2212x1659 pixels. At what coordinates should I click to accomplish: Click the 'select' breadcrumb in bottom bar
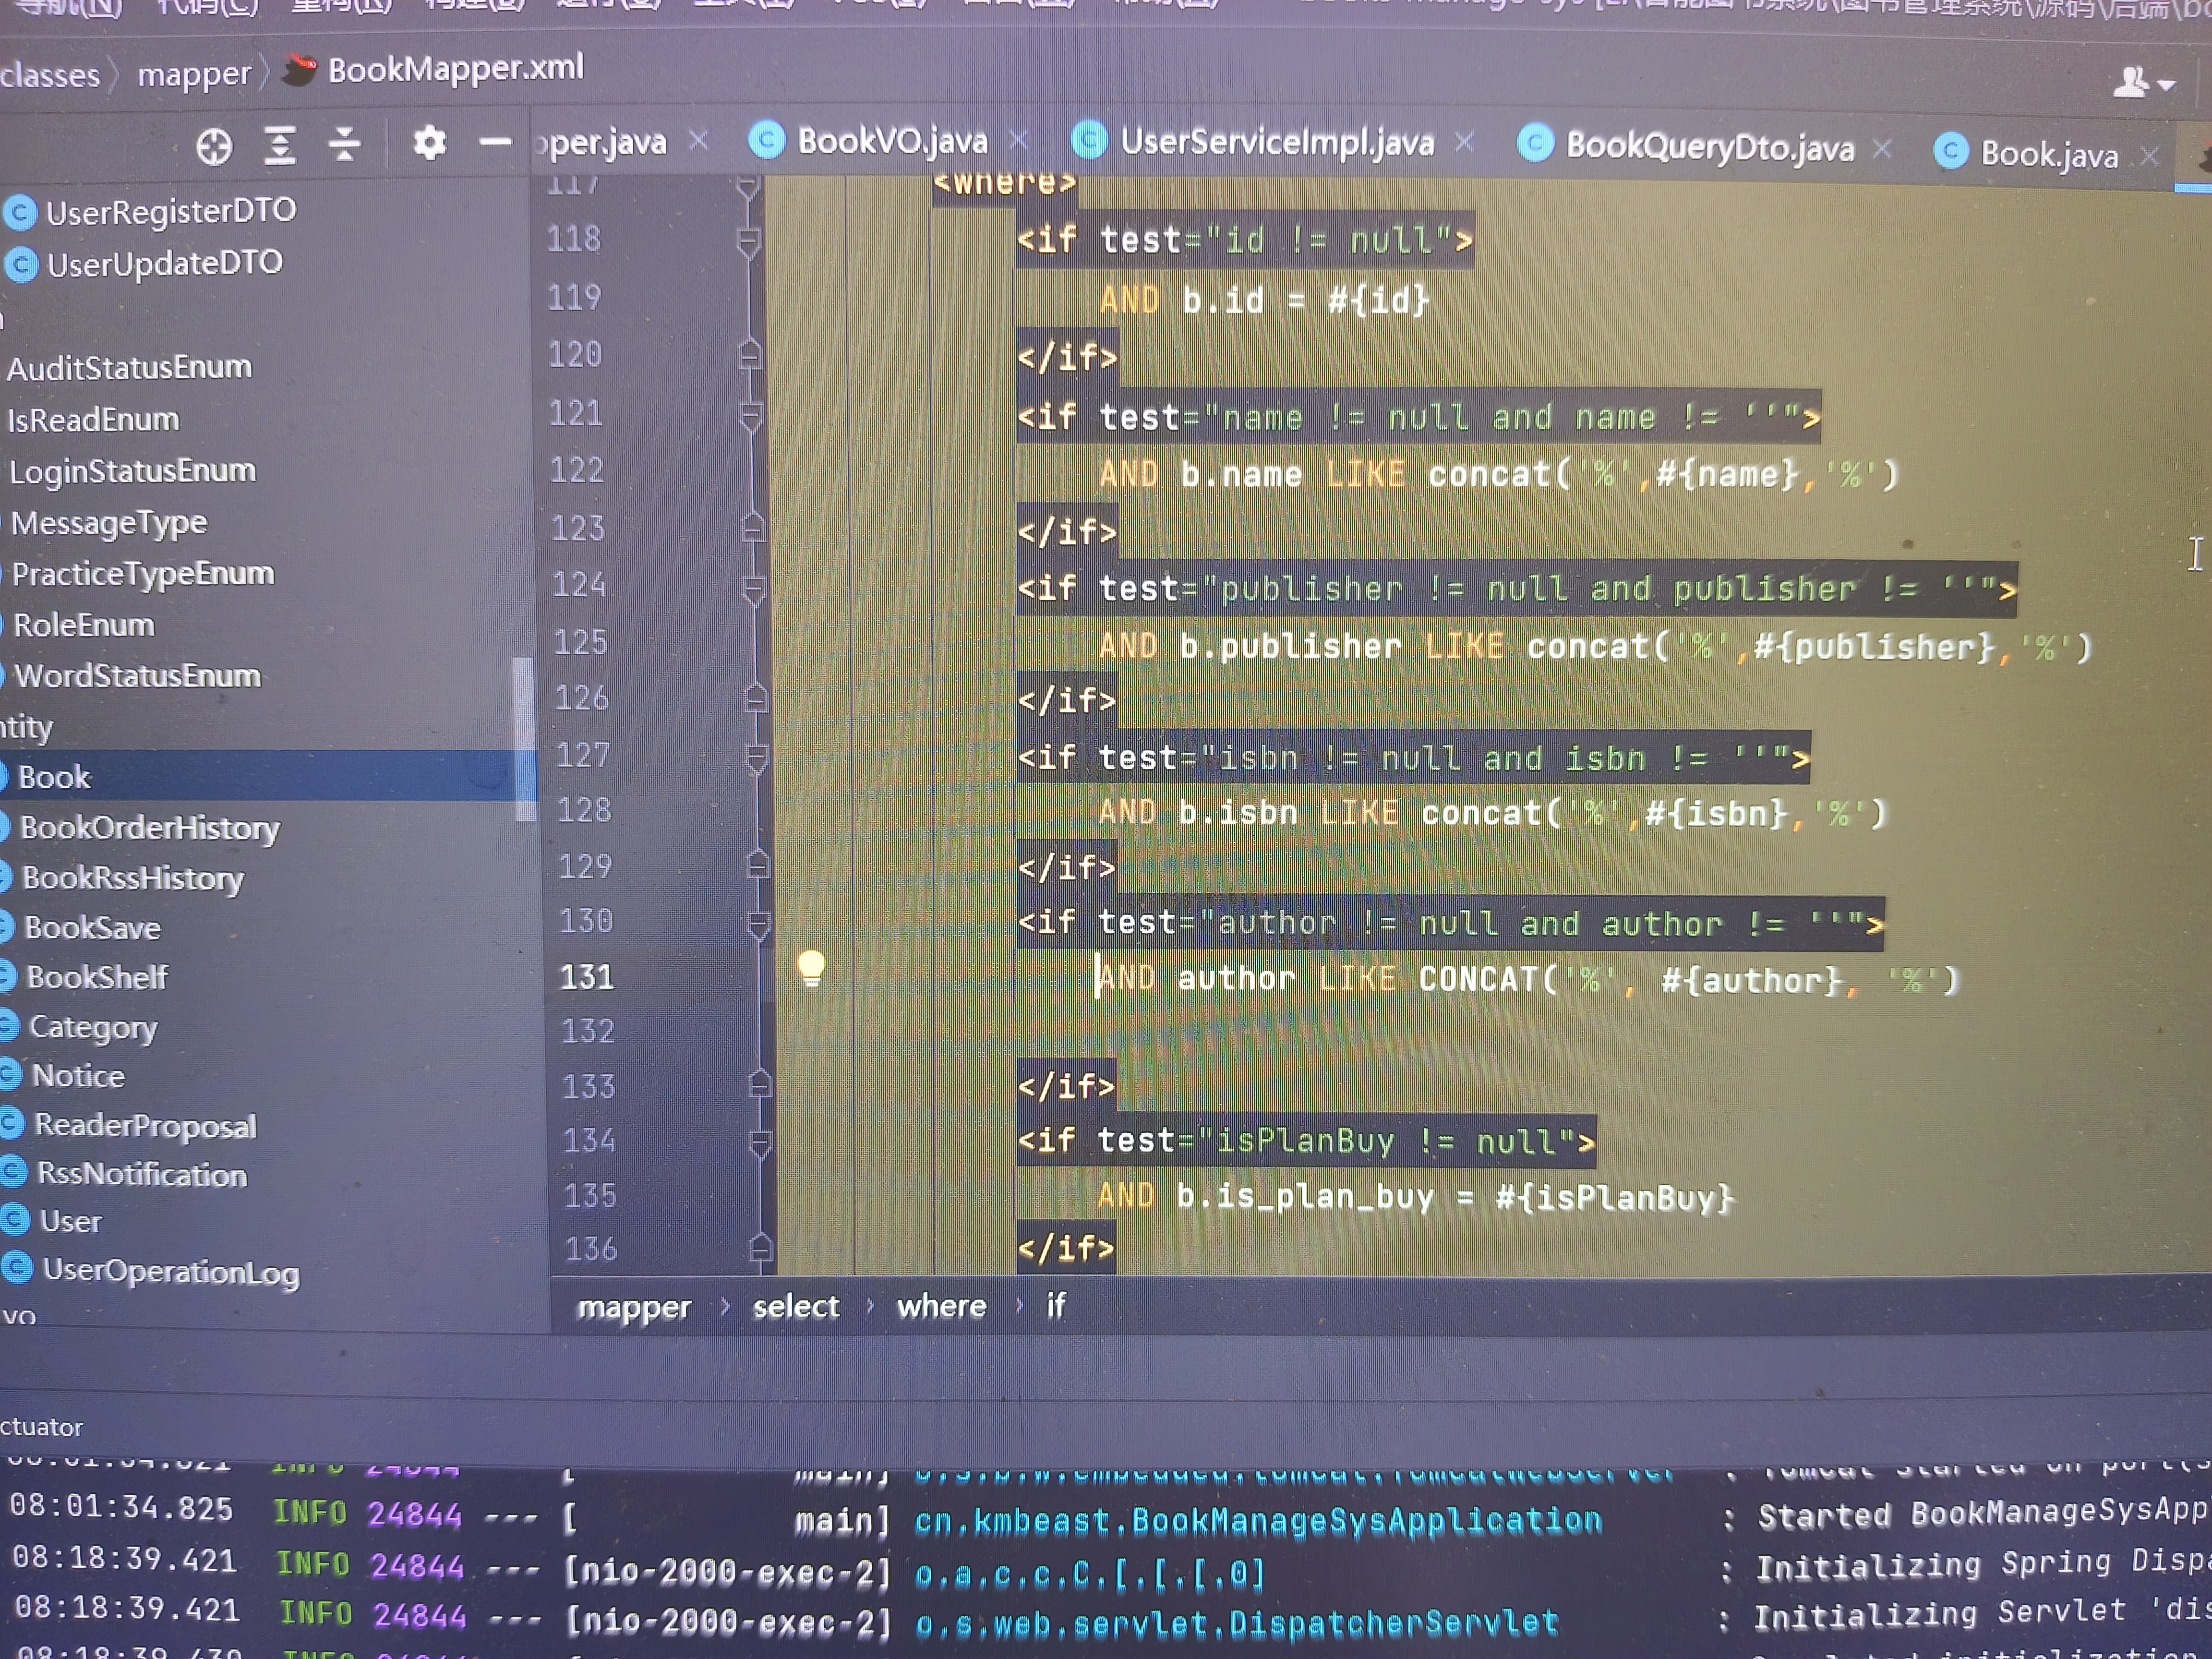tap(795, 1306)
